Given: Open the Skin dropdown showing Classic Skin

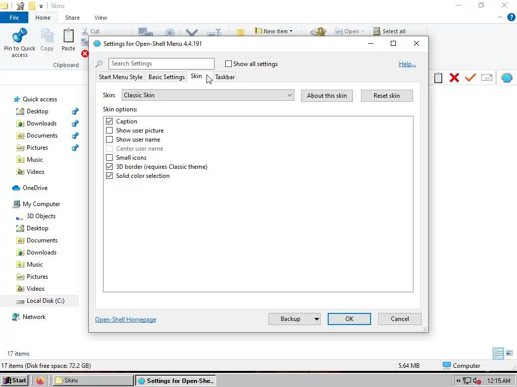Looking at the screenshot, I should click(208, 95).
